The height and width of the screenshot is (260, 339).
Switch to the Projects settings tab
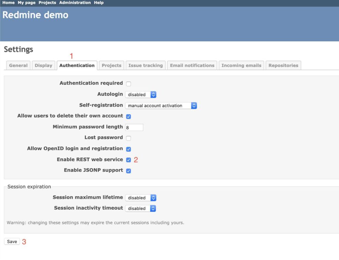pos(111,65)
